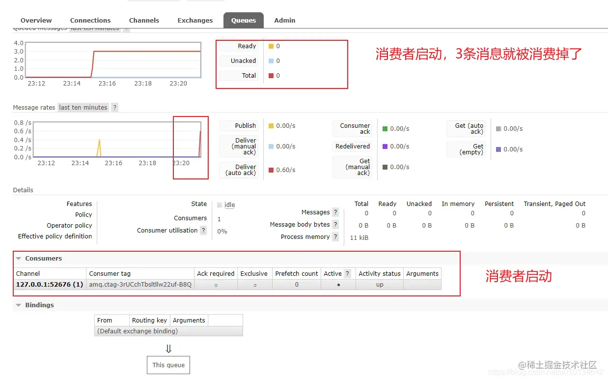Click the message rates chart

point(117,140)
